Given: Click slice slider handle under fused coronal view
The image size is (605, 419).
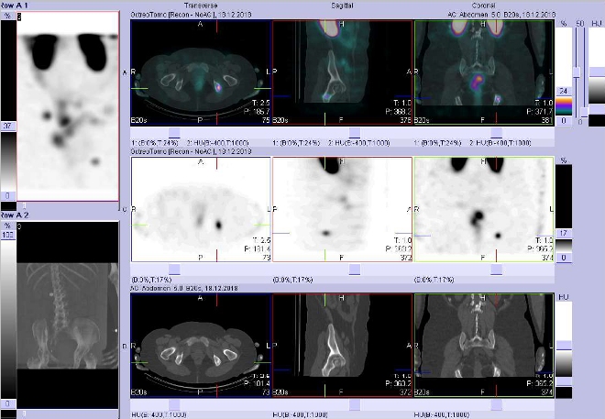Looking at the screenshot, I should 494,133.
